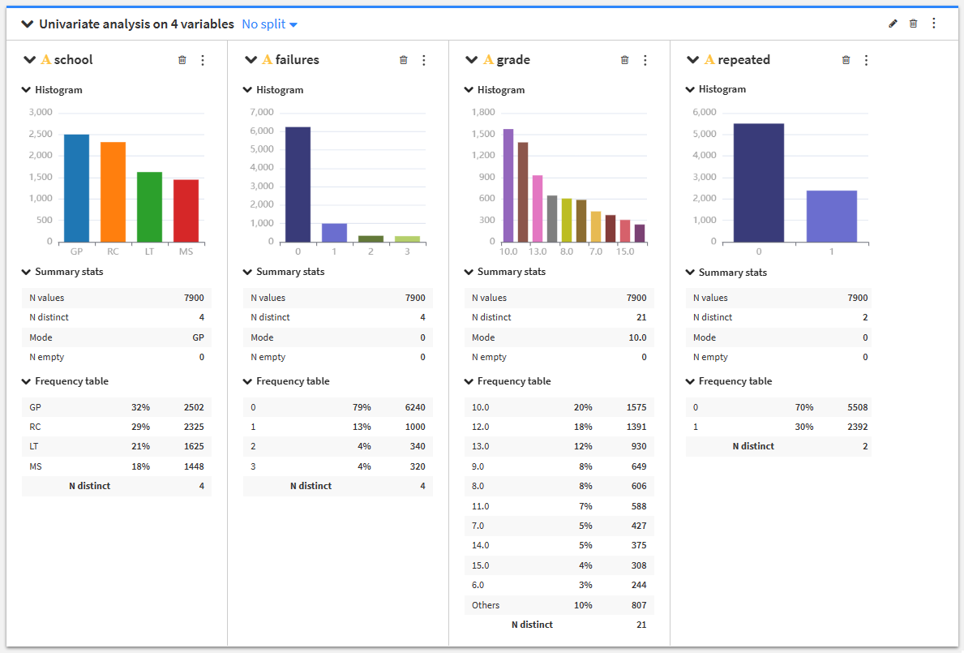Collapse the Histogram section under failures
The image size is (964, 653).
coord(247,90)
